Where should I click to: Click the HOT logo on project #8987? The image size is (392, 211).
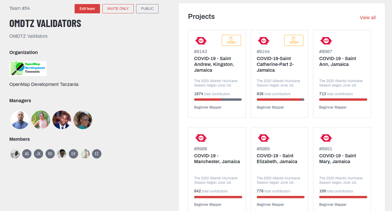point(326,41)
